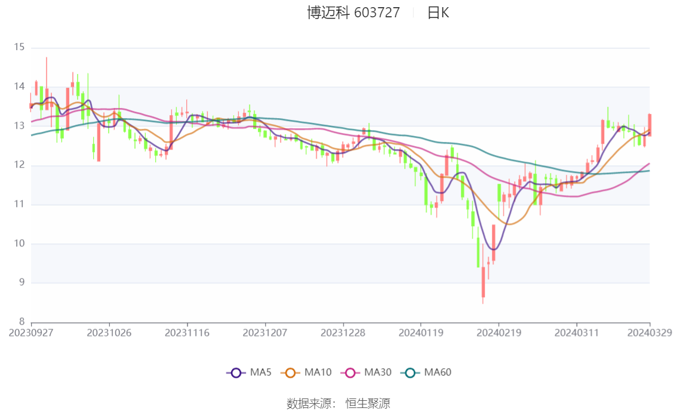Disable the MA60 series via its text label

pos(438,373)
